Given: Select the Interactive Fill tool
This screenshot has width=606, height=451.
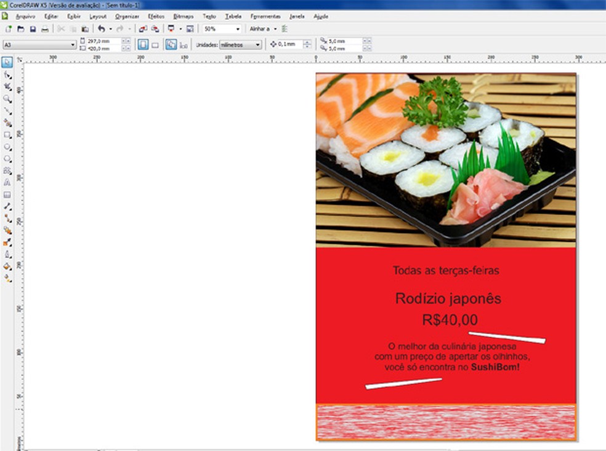Looking at the screenshot, I should (x=7, y=278).
